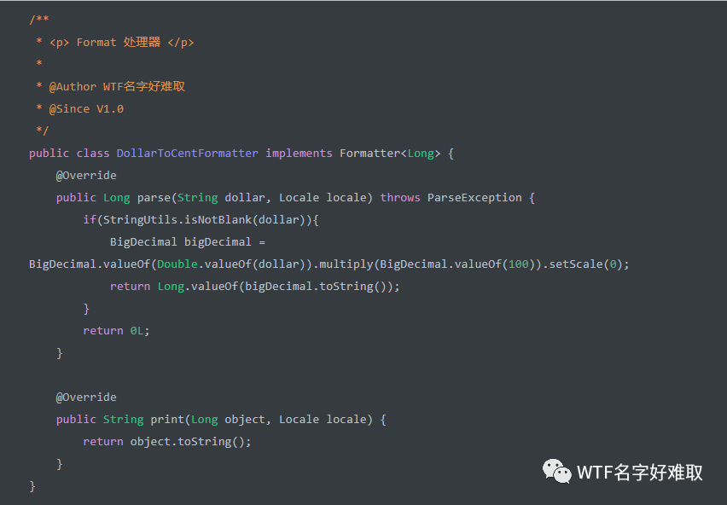This screenshot has height=505, width=727.
Task: Click the DollarToCentFormatter class name
Action: pos(188,154)
